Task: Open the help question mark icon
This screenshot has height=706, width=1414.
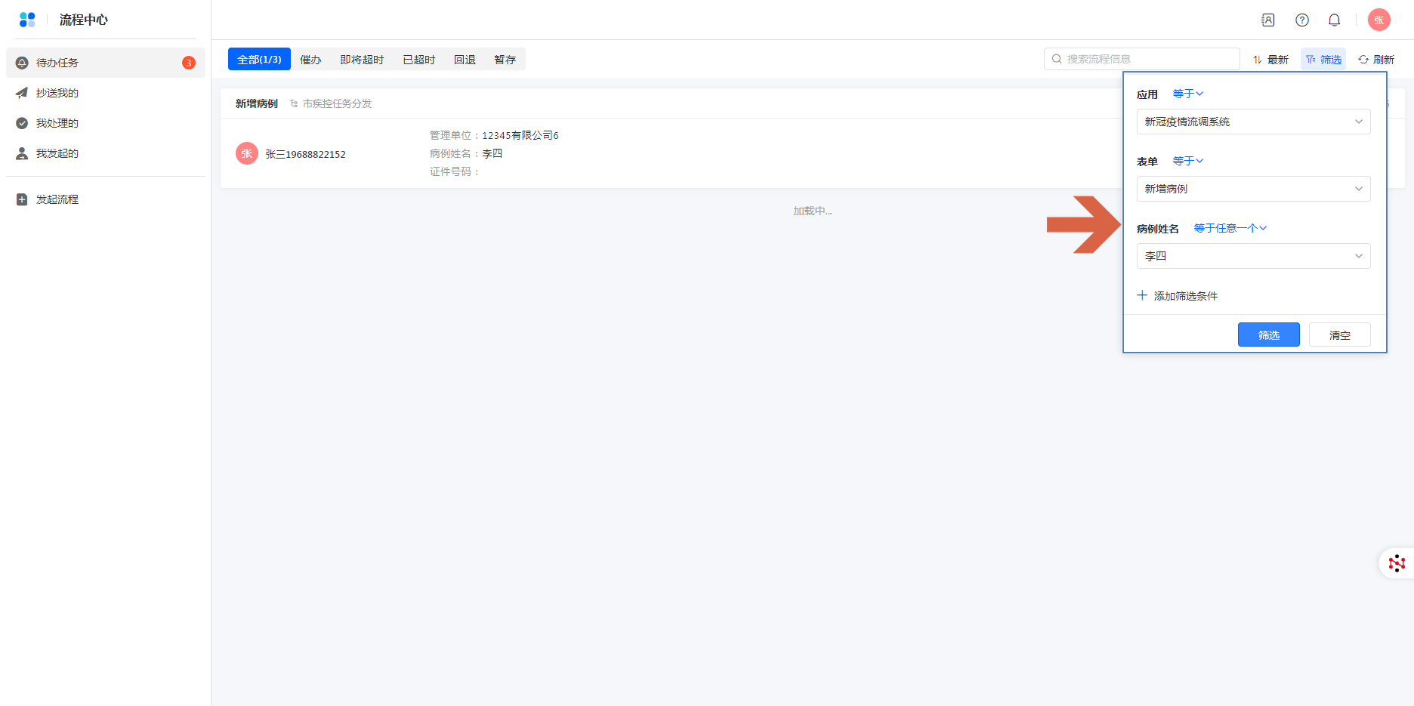Action: point(1301,20)
